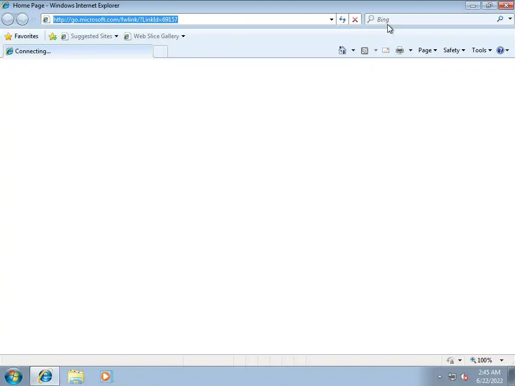Launch Windows Media Player from taskbar
This screenshot has height=386, width=515.
[x=106, y=376]
